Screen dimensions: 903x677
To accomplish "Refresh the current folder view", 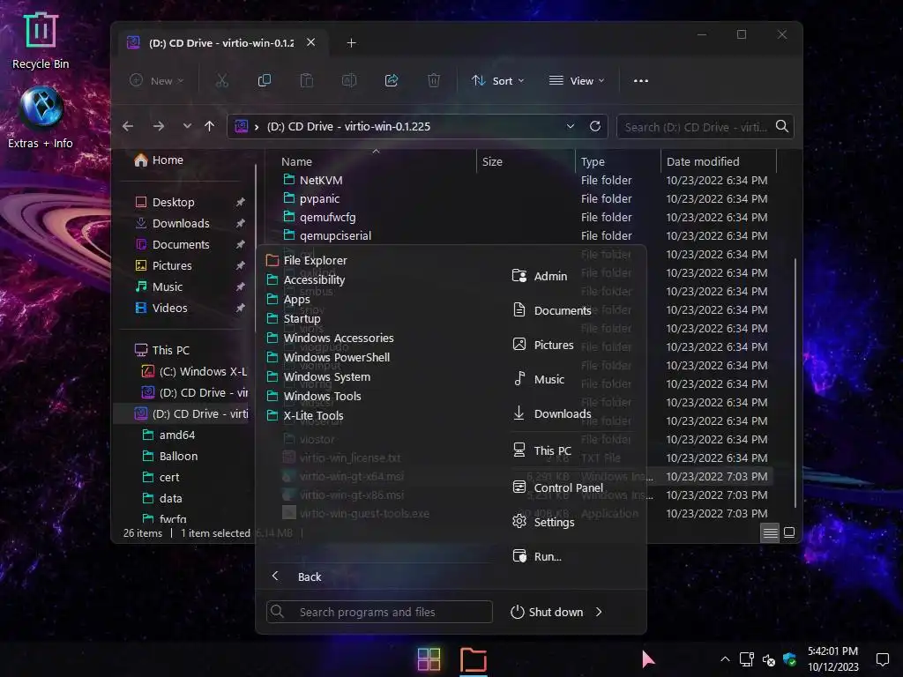I will coord(595,126).
